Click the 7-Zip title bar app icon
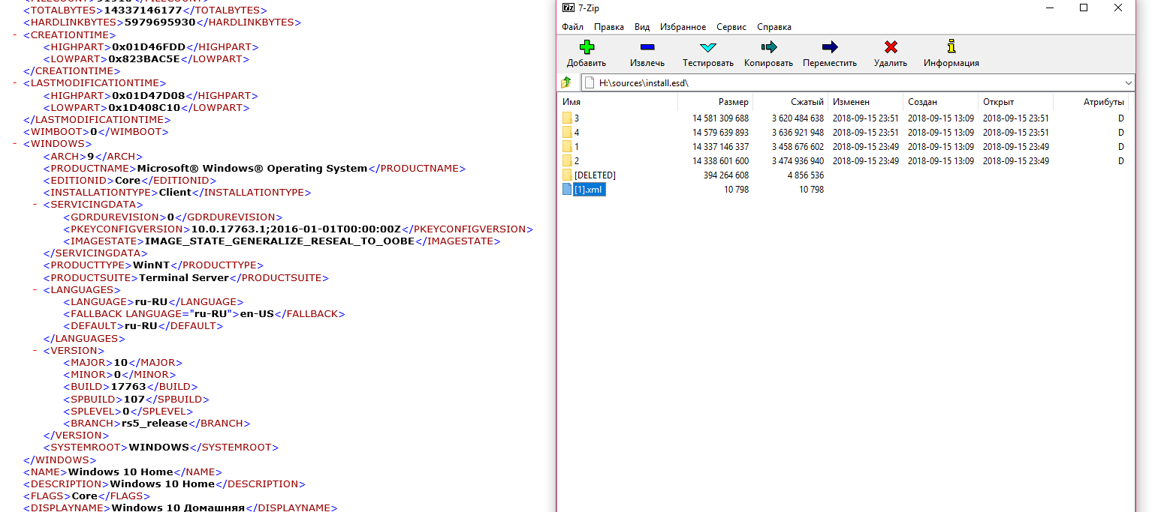This screenshot has width=1152, height=512. tap(568, 7)
